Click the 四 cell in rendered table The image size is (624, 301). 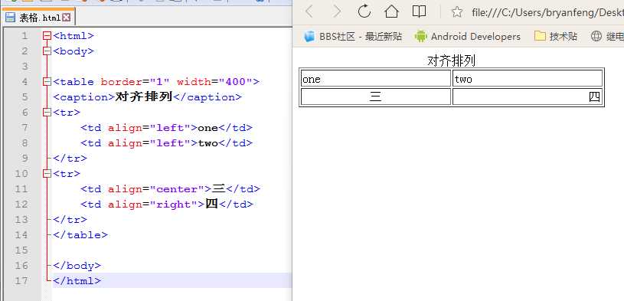tap(528, 97)
